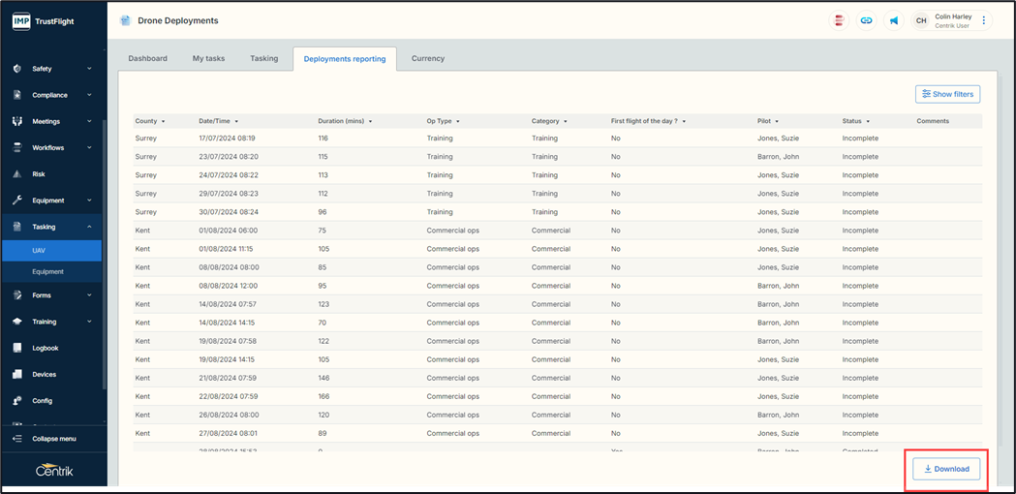Image resolution: width=1016 pixels, height=494 pixels.
Task: Switch to the Currency tab
Action: tap(427, 58)
